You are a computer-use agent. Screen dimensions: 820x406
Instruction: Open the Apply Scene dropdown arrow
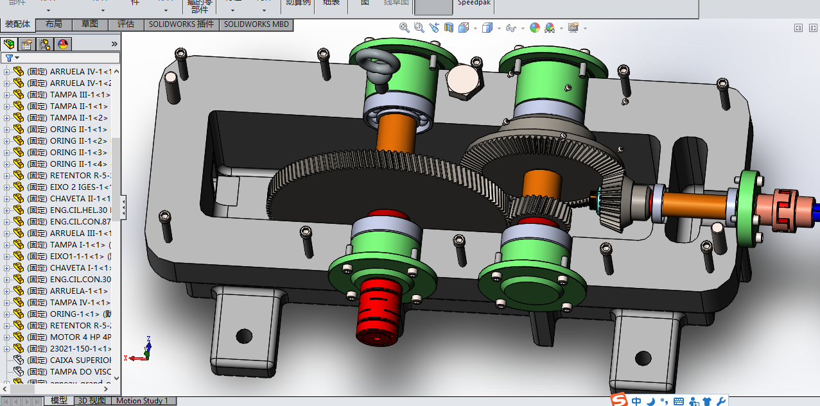pyautogui.click(x=561, y=28)
